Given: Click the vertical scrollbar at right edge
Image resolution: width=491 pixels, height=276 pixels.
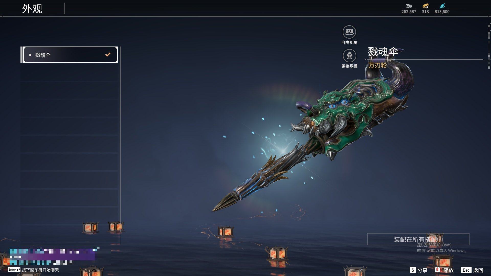Looking at the screenshot, I should pyautogui.click(x=489, y=46).
